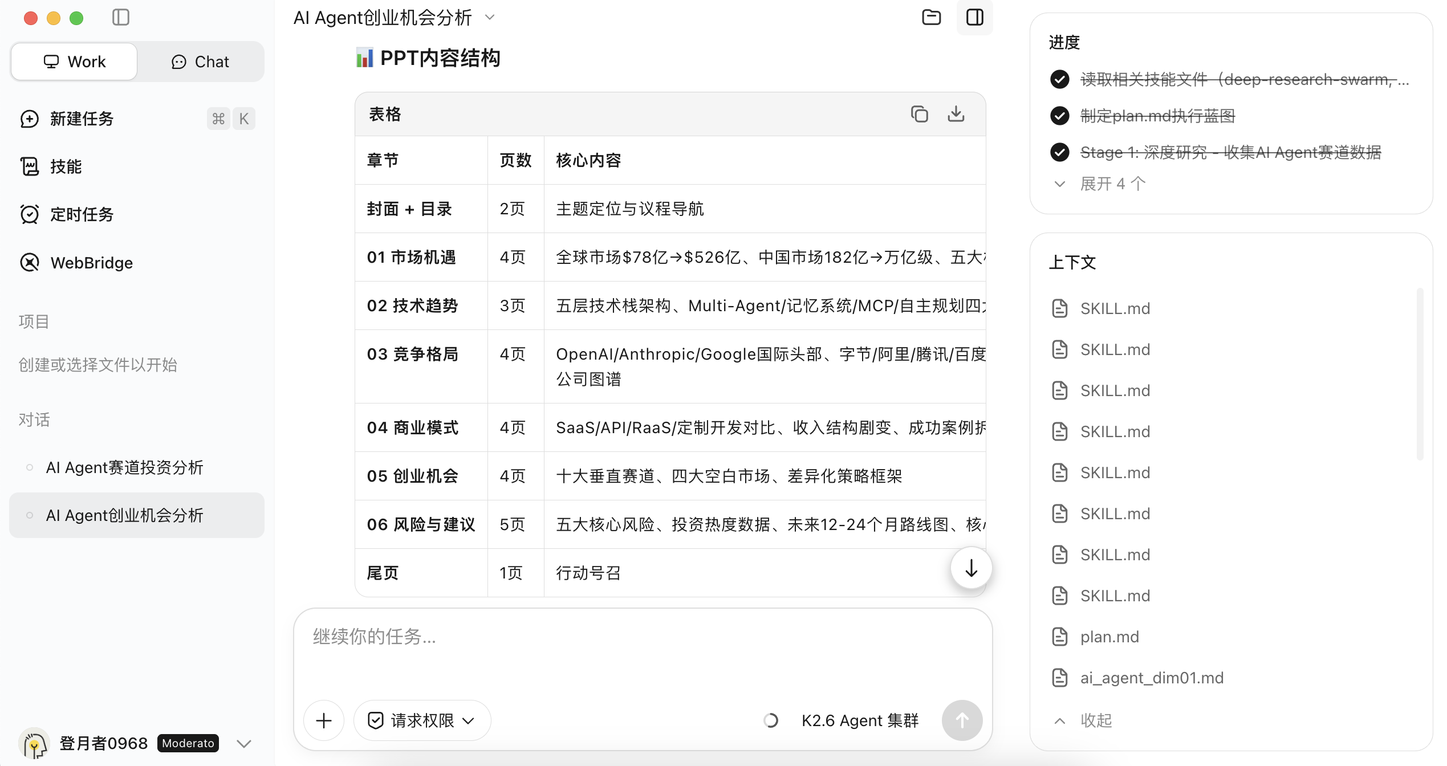1447x766 pixels.
Task: Create a new task via 新建任务
Action: point(137,119)
